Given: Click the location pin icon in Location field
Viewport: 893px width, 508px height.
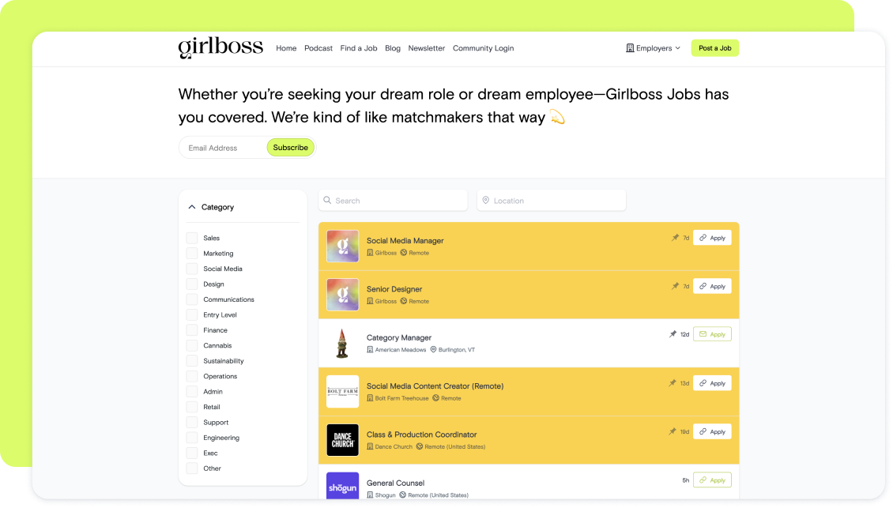Looking at the screenshot, I should [x=485, y=201].
